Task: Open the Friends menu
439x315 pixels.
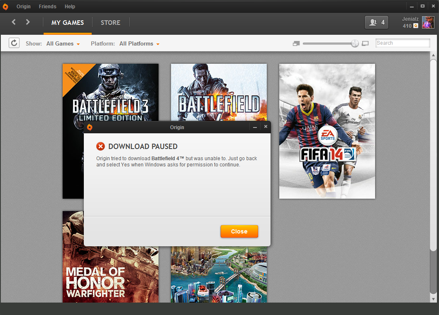Action: (48, 7)
